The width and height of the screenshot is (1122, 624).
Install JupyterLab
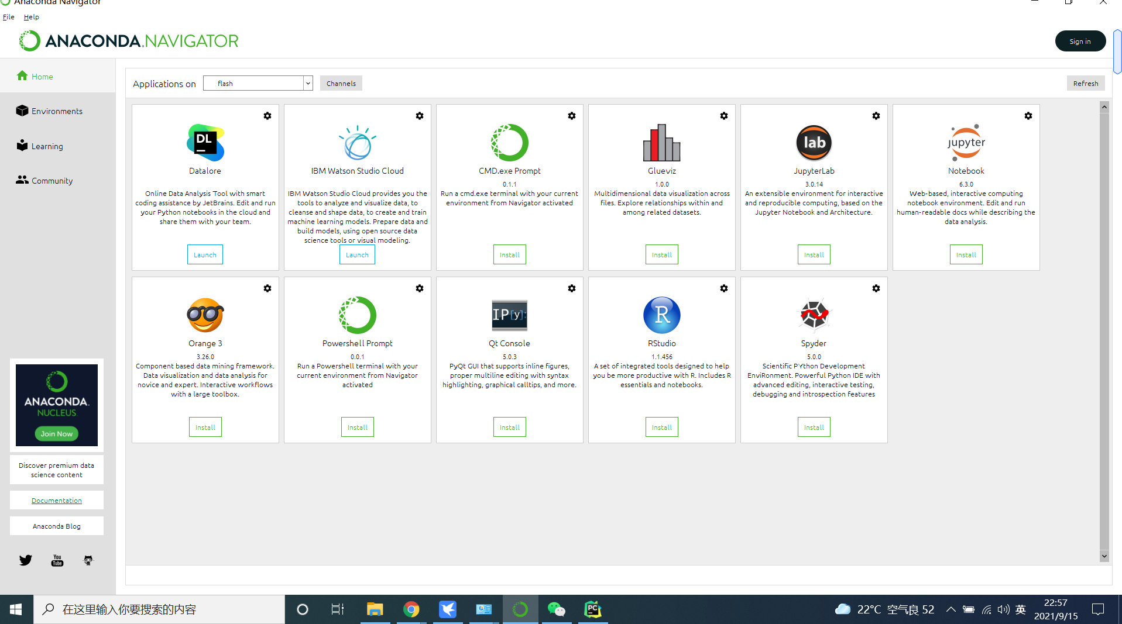tap(814, 254)
